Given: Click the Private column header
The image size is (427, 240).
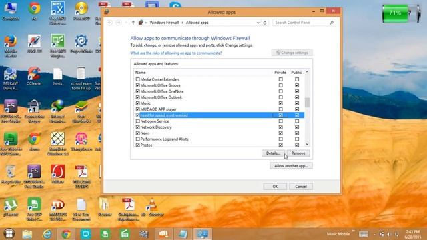Looking at the screenshot, I should click(x=280, y=73).
